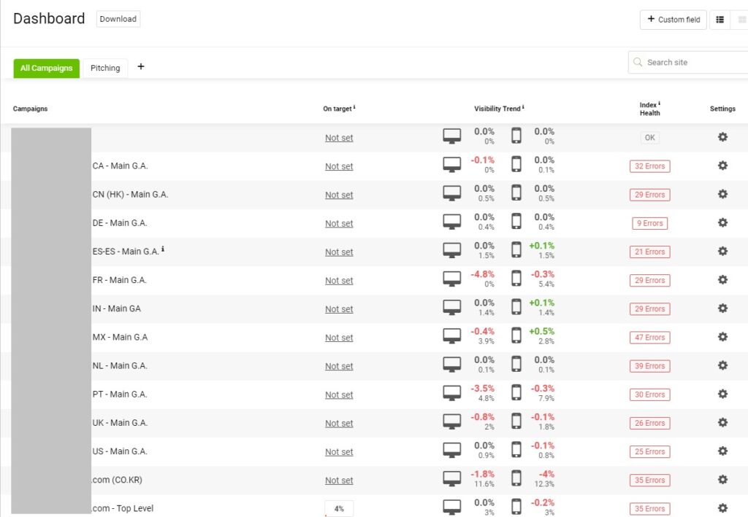Open the 21 Errors badge for ES-ES
748x517 pixels.
[x=649, y=252]
